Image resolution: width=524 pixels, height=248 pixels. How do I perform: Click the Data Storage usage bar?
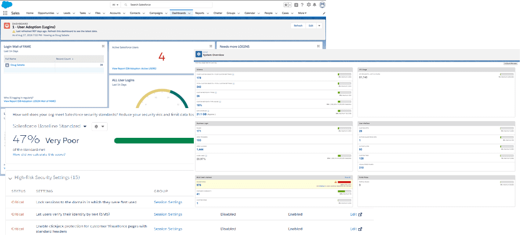pos(344,111)
